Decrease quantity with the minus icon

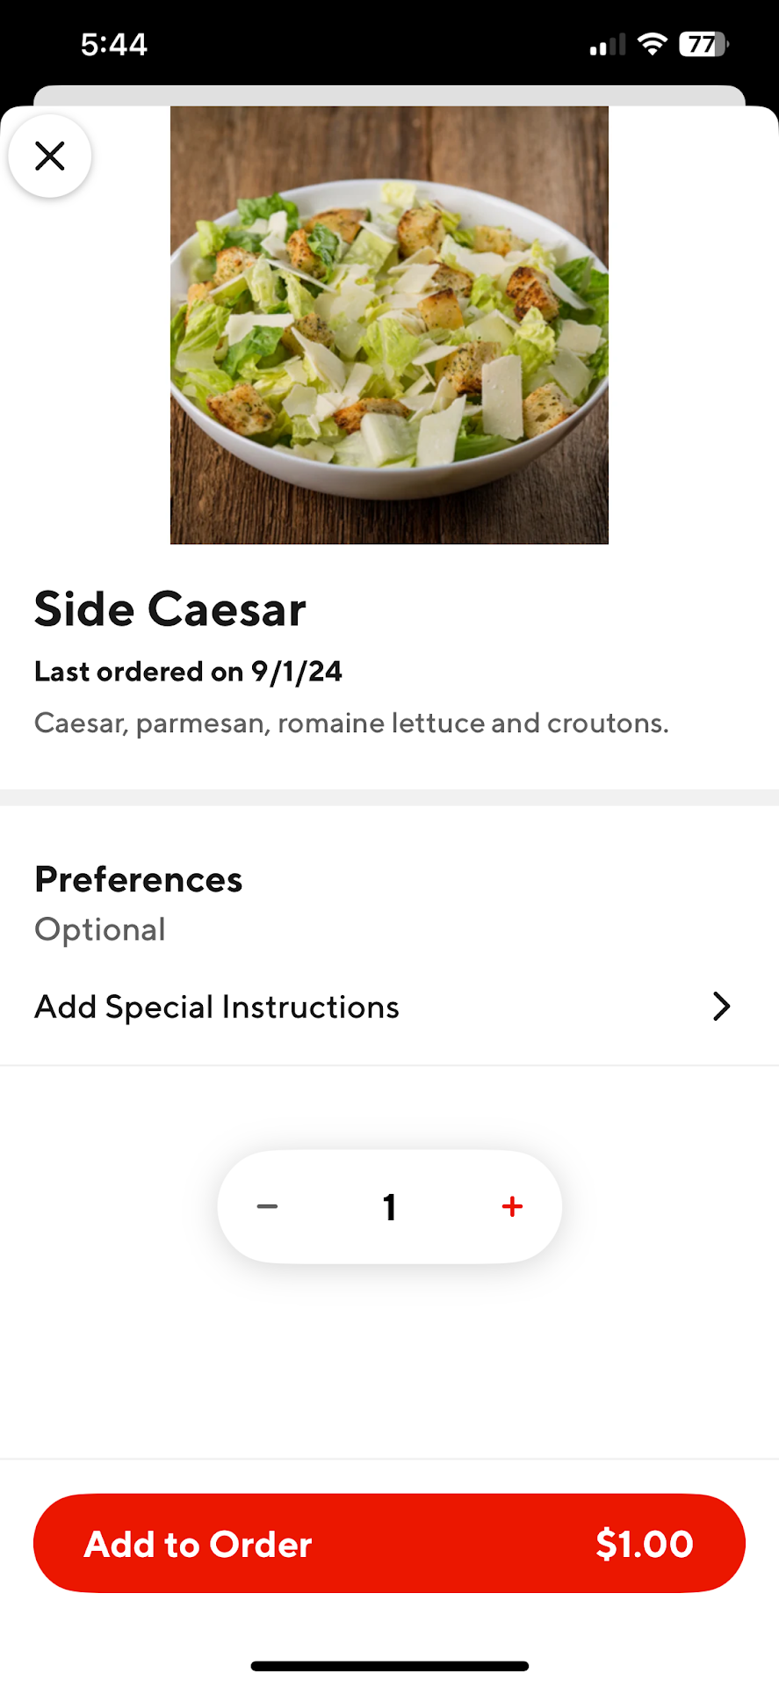coord(267,1206)
